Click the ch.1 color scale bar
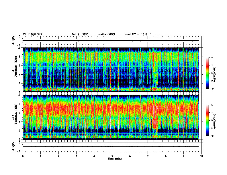 207,73
